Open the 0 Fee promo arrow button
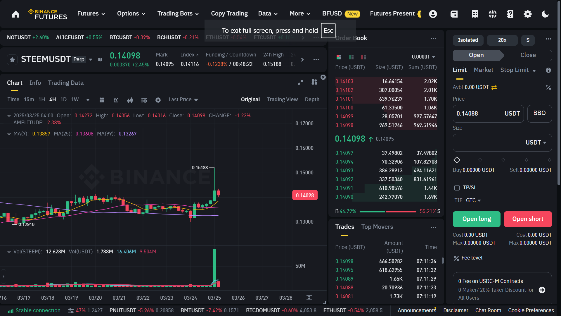 pyautogui.click(x=542, y=290)
